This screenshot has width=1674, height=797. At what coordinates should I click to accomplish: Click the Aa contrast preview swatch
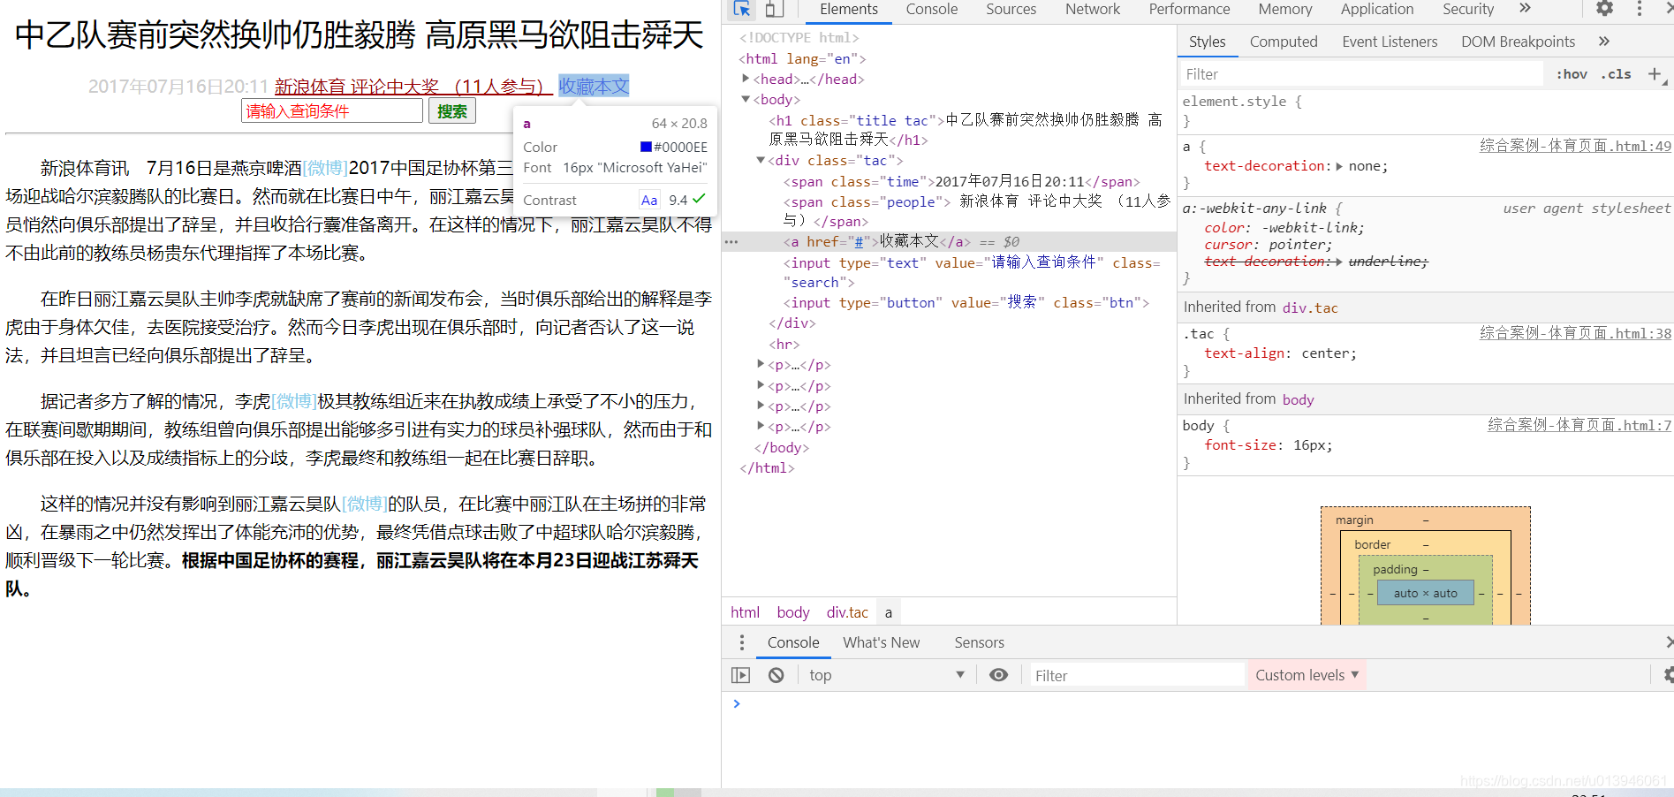point(649,200)
